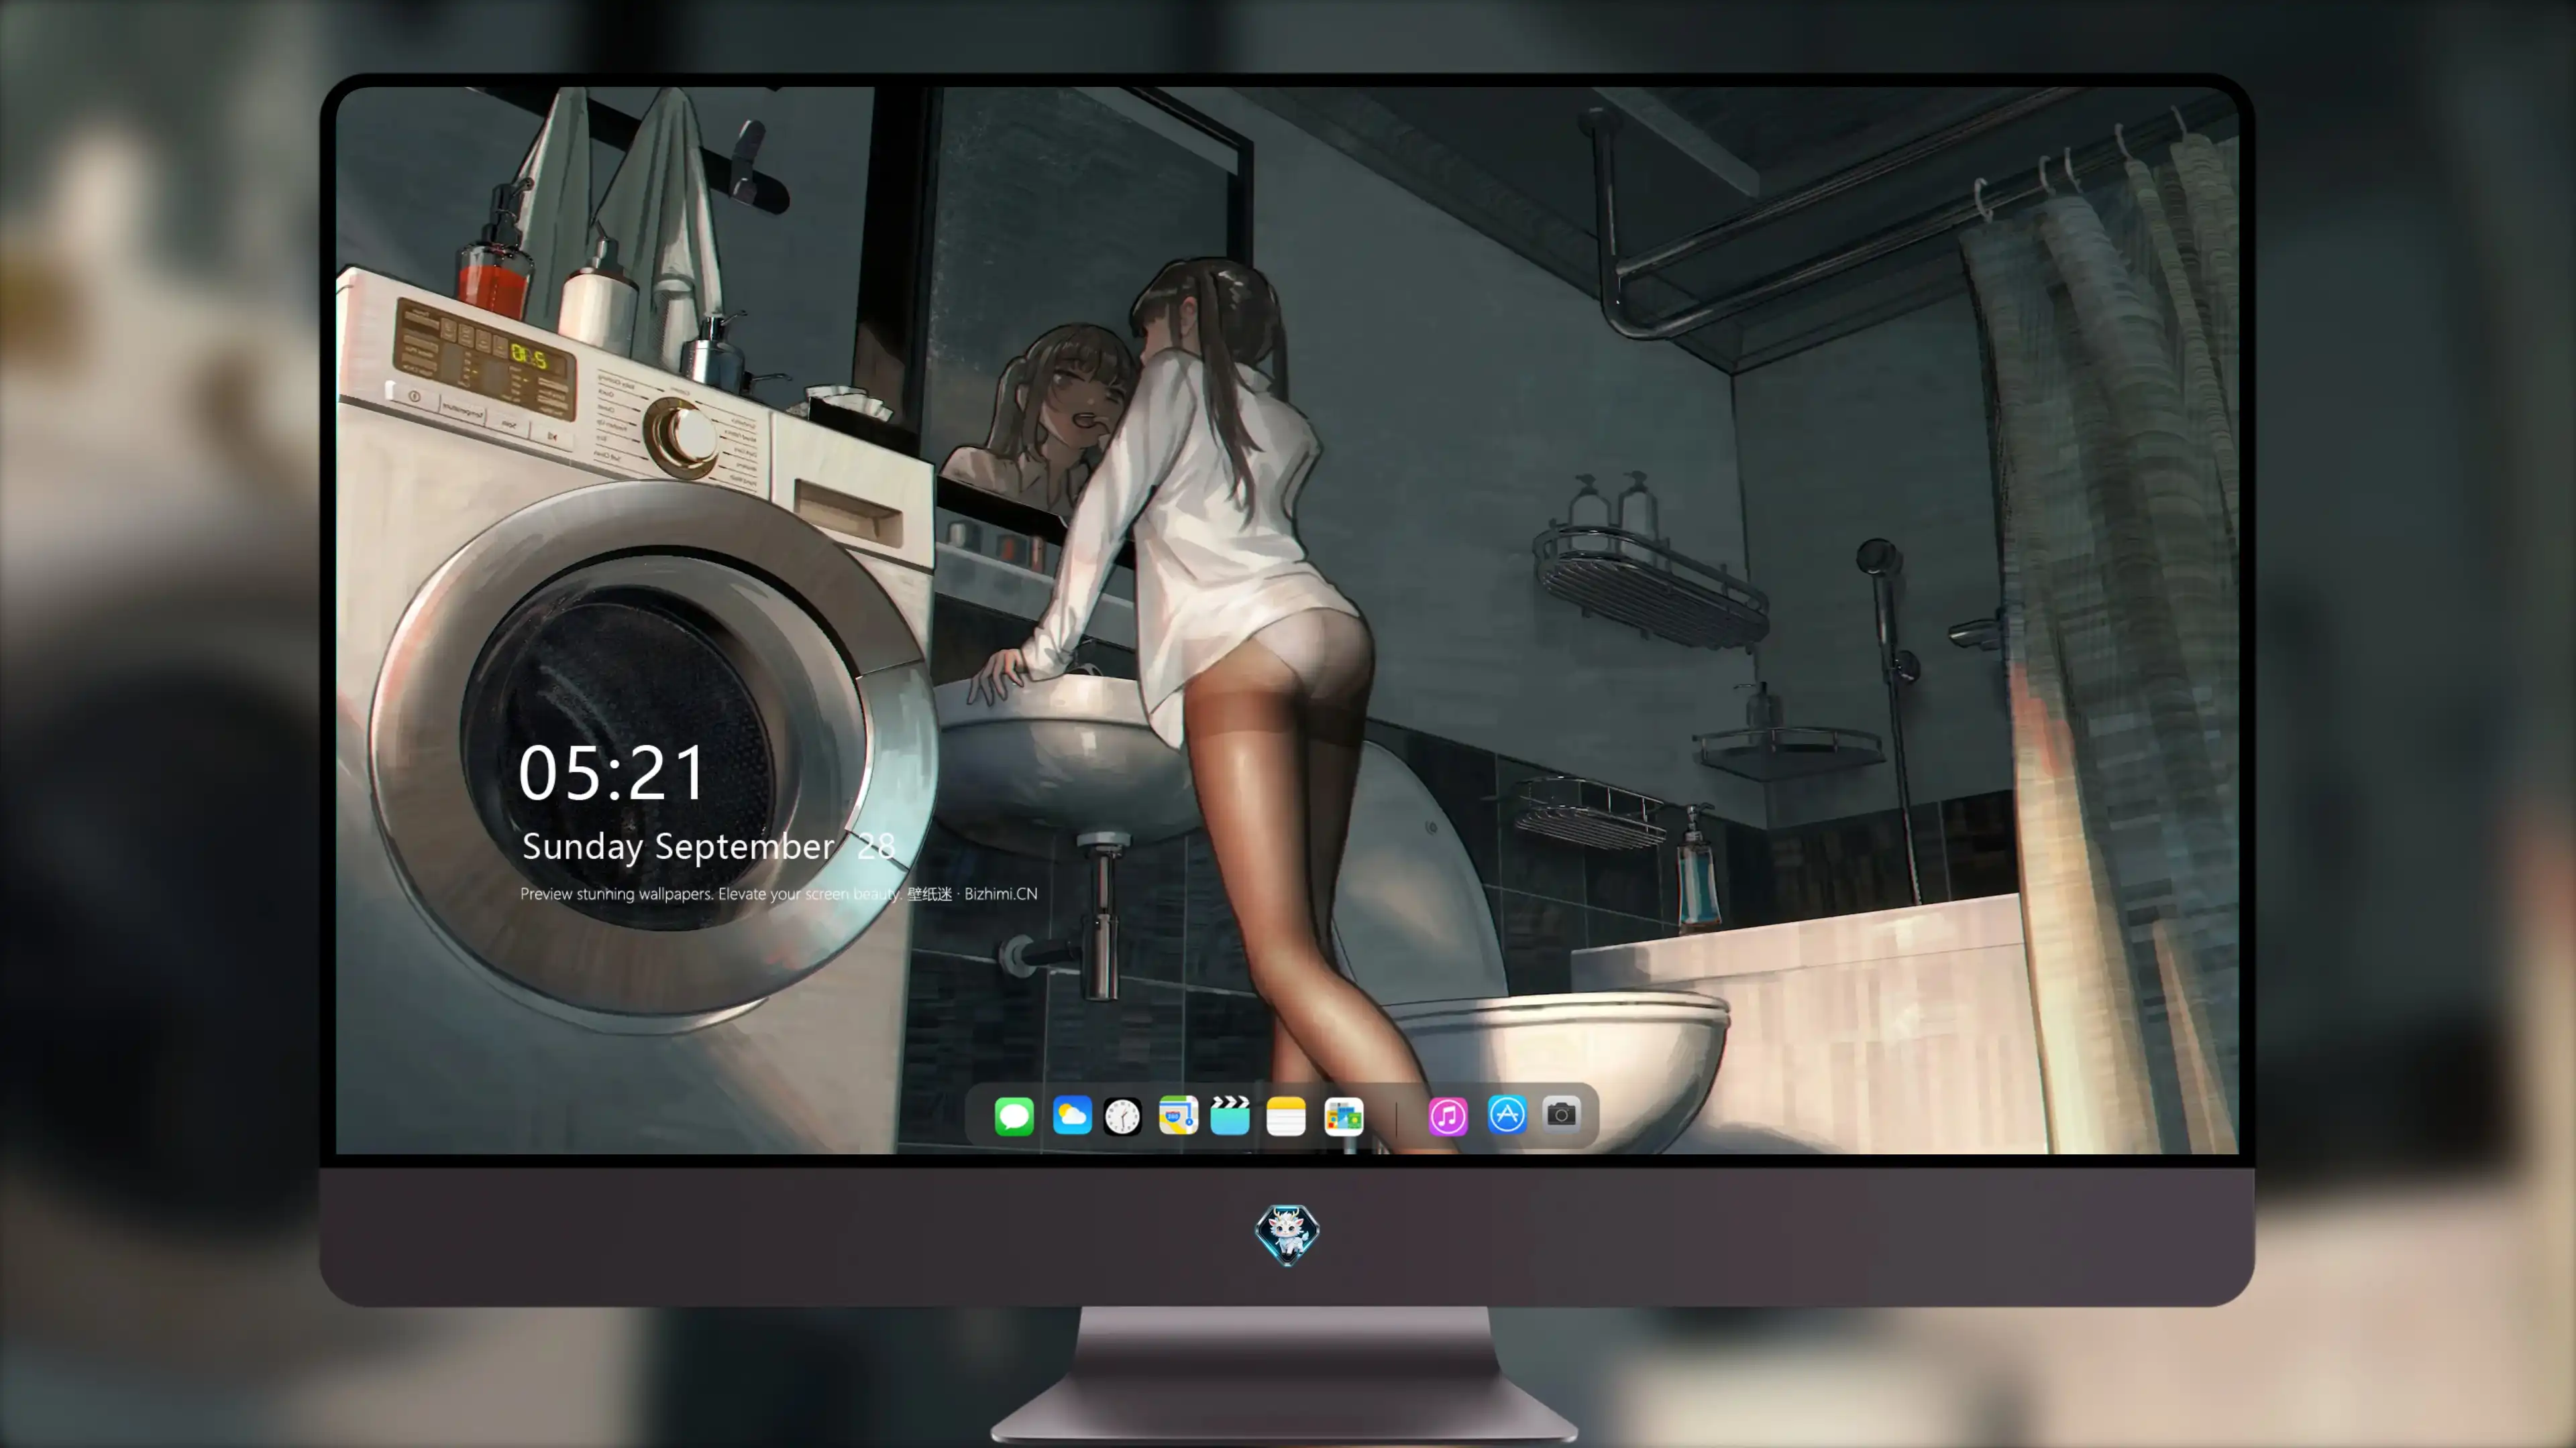
Task: Open the App Store from the dock
Action: (x=1507, y=1114)
